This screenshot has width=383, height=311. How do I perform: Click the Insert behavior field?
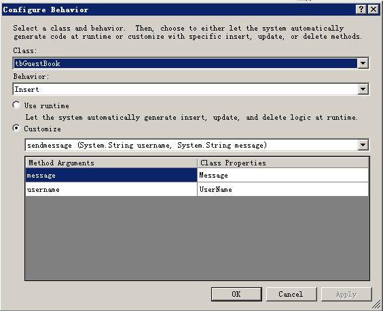point(185,89)
